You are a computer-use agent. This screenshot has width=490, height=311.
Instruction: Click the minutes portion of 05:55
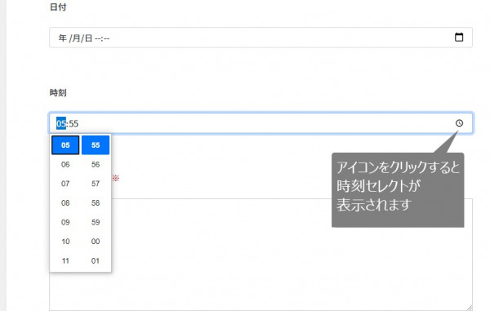73,123
